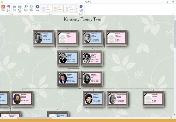Select the third view style thumbnail
This screenshot has width=176, height=122.
click(x=69, y=8)
